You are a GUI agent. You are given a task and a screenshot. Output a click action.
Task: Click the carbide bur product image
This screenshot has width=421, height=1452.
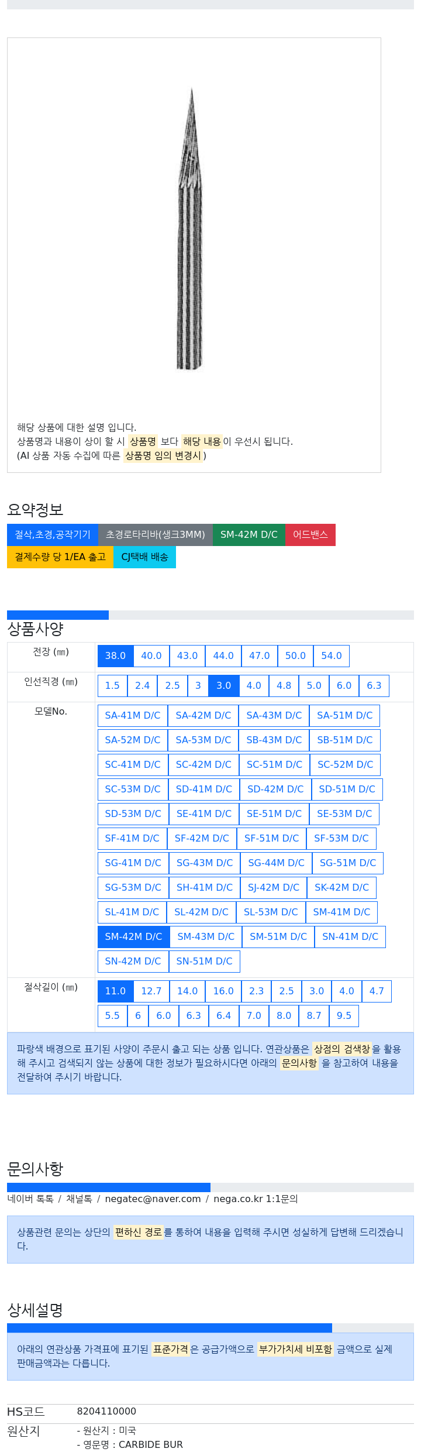point(191,228)
